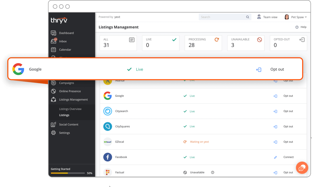Click the Social Content icon
The width and height of the screenshot is (312, 187).
click(x=54, y=124)
